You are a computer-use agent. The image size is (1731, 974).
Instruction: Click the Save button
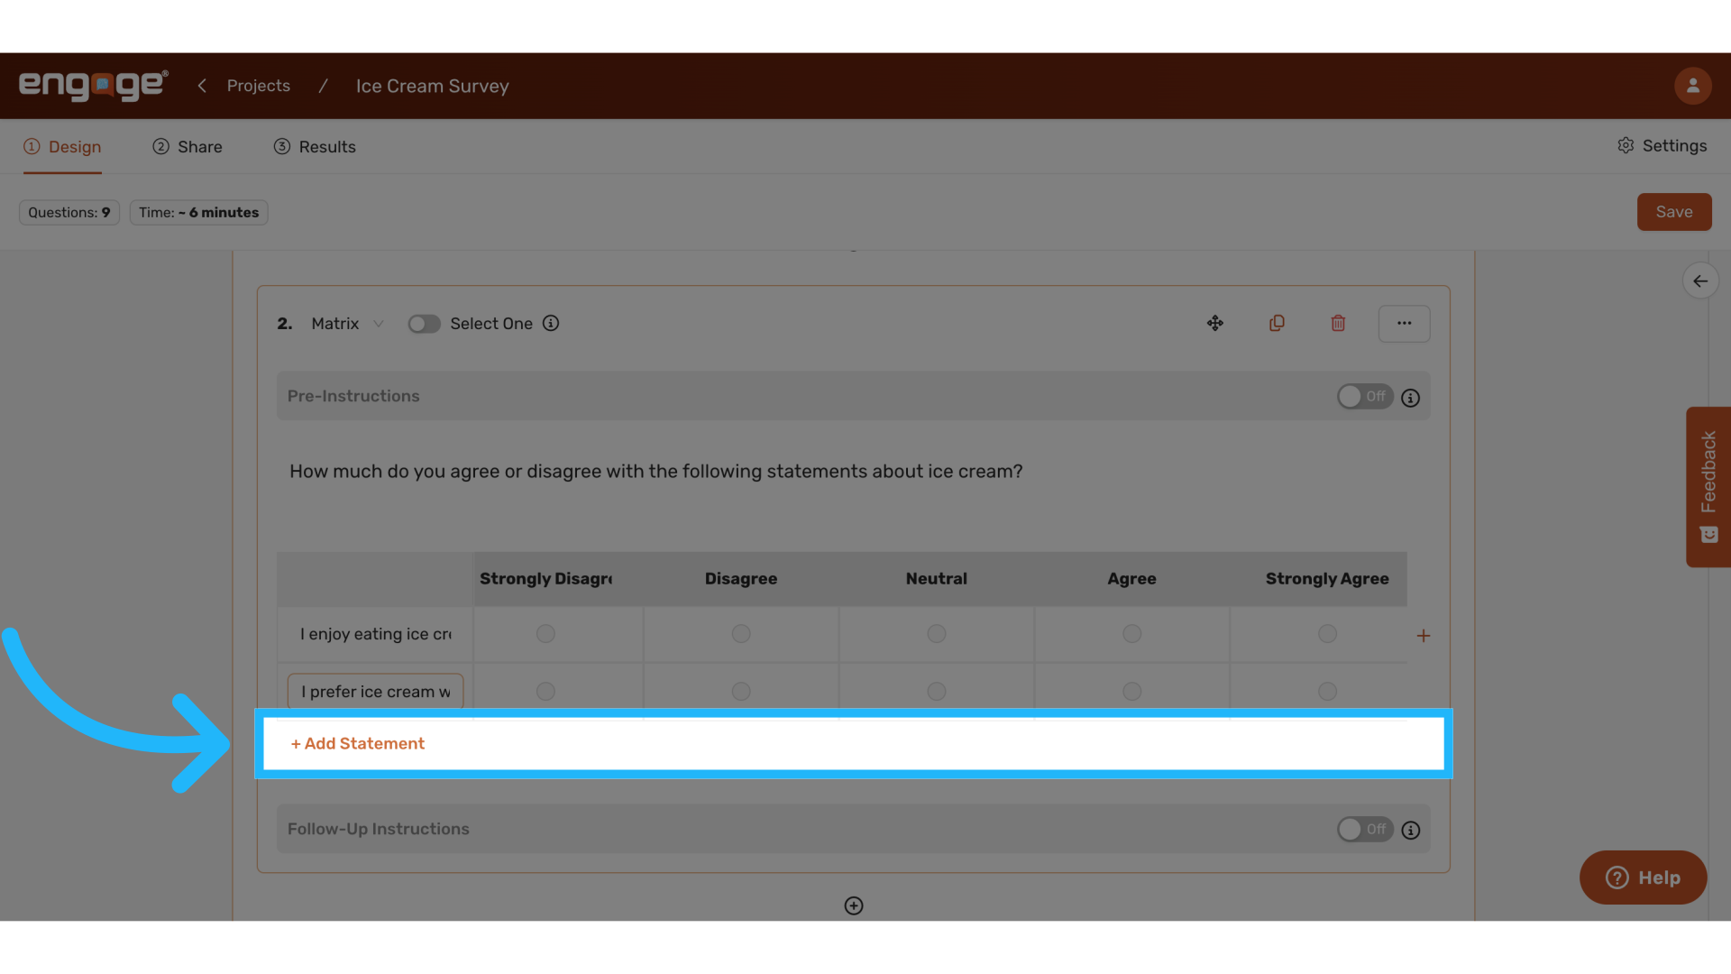pos(1674,212)
